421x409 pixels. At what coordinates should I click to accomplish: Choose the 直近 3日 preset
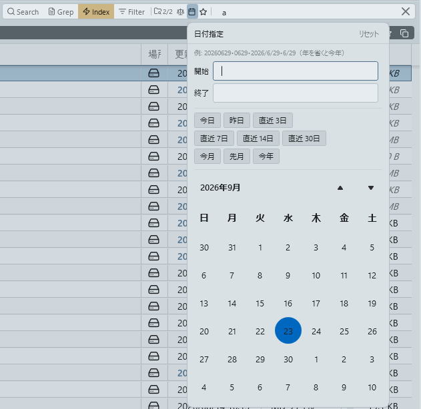273,121
